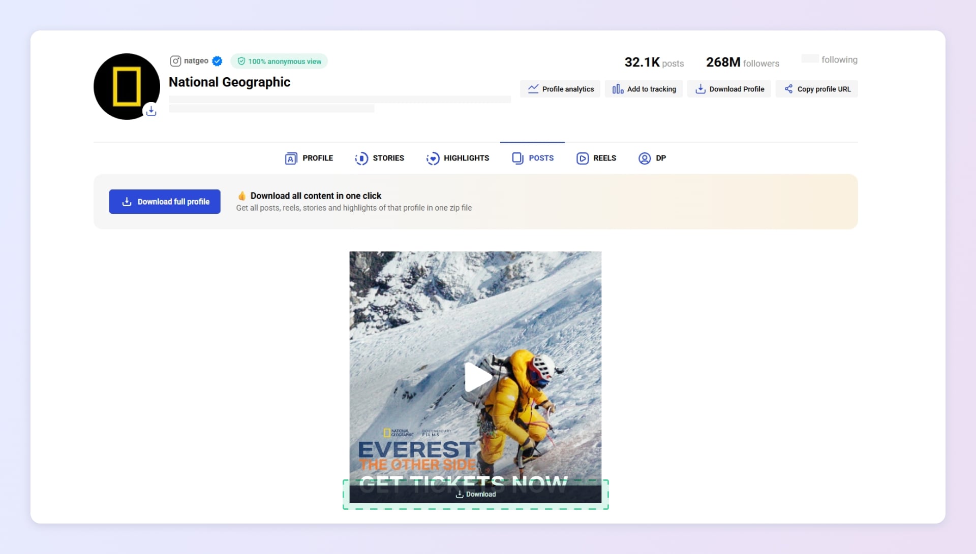This screenshot has width=976, height=554.
Task: Click the 268M followers count
Action: pos(743,62)
